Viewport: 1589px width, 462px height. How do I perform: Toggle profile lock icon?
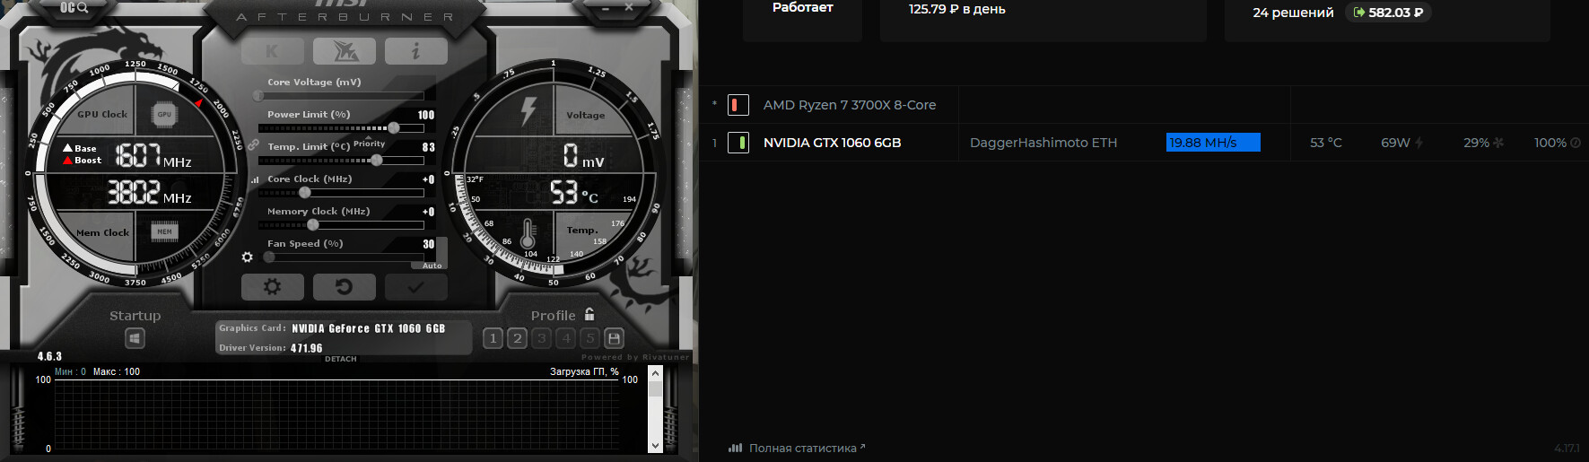tap(589, 314)
